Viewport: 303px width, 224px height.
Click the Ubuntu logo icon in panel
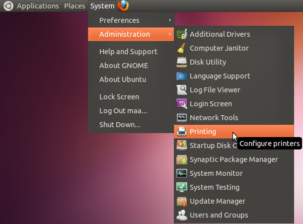coord(8,6)
